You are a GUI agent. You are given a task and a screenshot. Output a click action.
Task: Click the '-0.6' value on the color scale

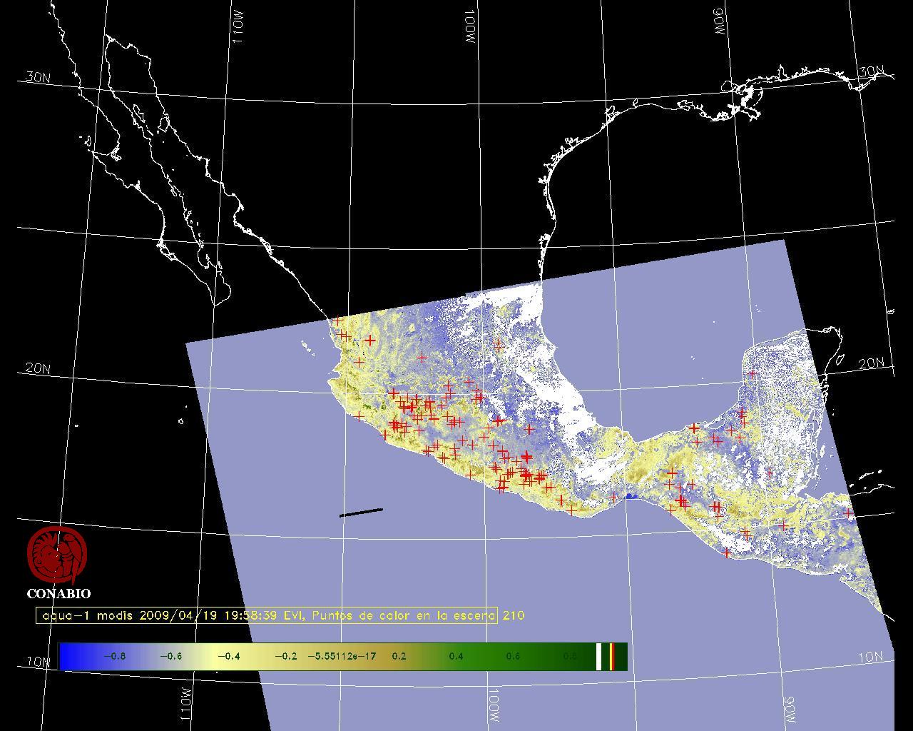170,656
